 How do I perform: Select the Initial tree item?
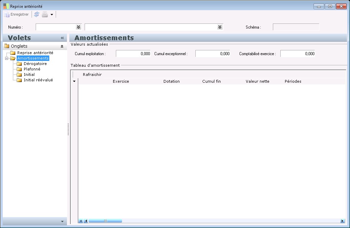coord(29,75)
